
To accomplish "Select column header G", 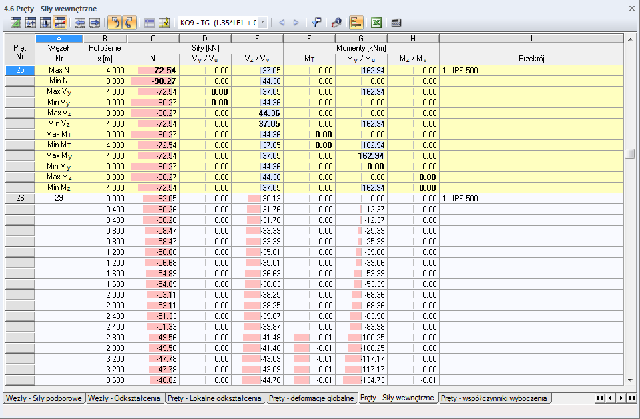I will pyautogui.click(x=361, y=38).
